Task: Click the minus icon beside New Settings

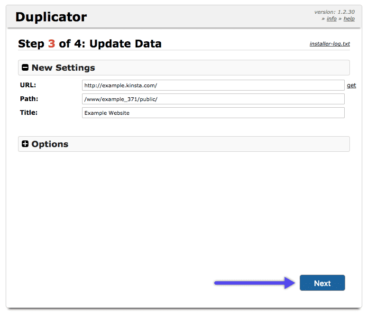Action: coord(25,68)
